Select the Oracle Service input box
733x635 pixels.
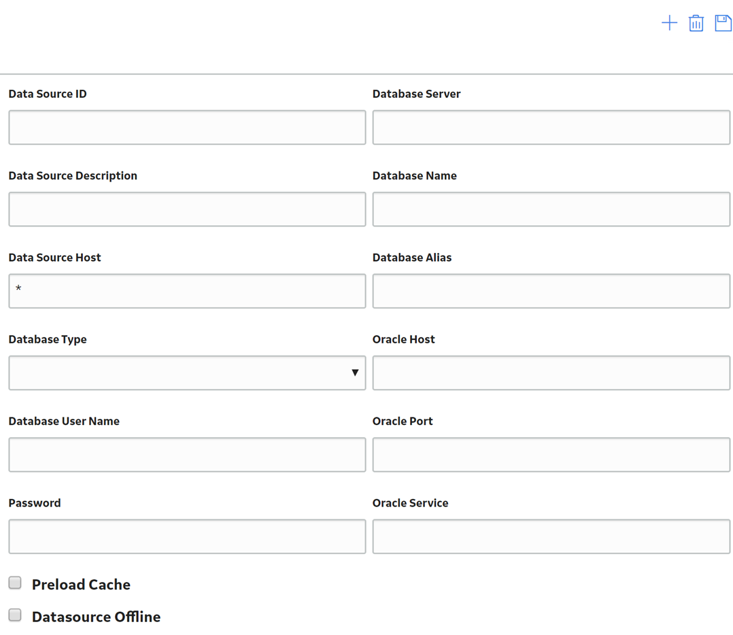tap(551, 536)
